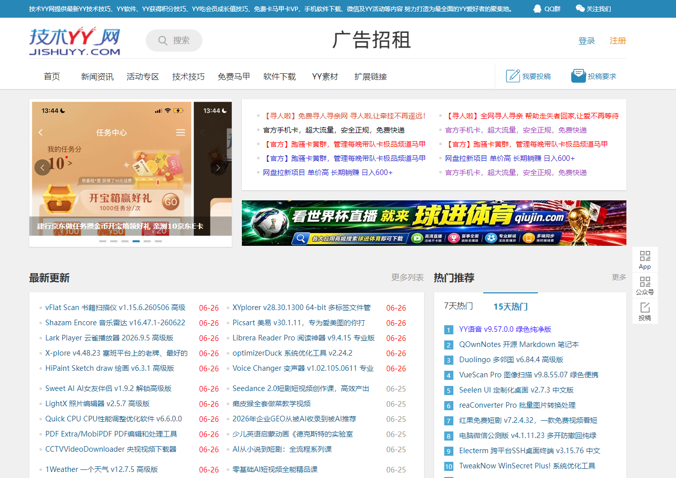Open the 活动专区 menu item
676x478 pixels.
143,76
